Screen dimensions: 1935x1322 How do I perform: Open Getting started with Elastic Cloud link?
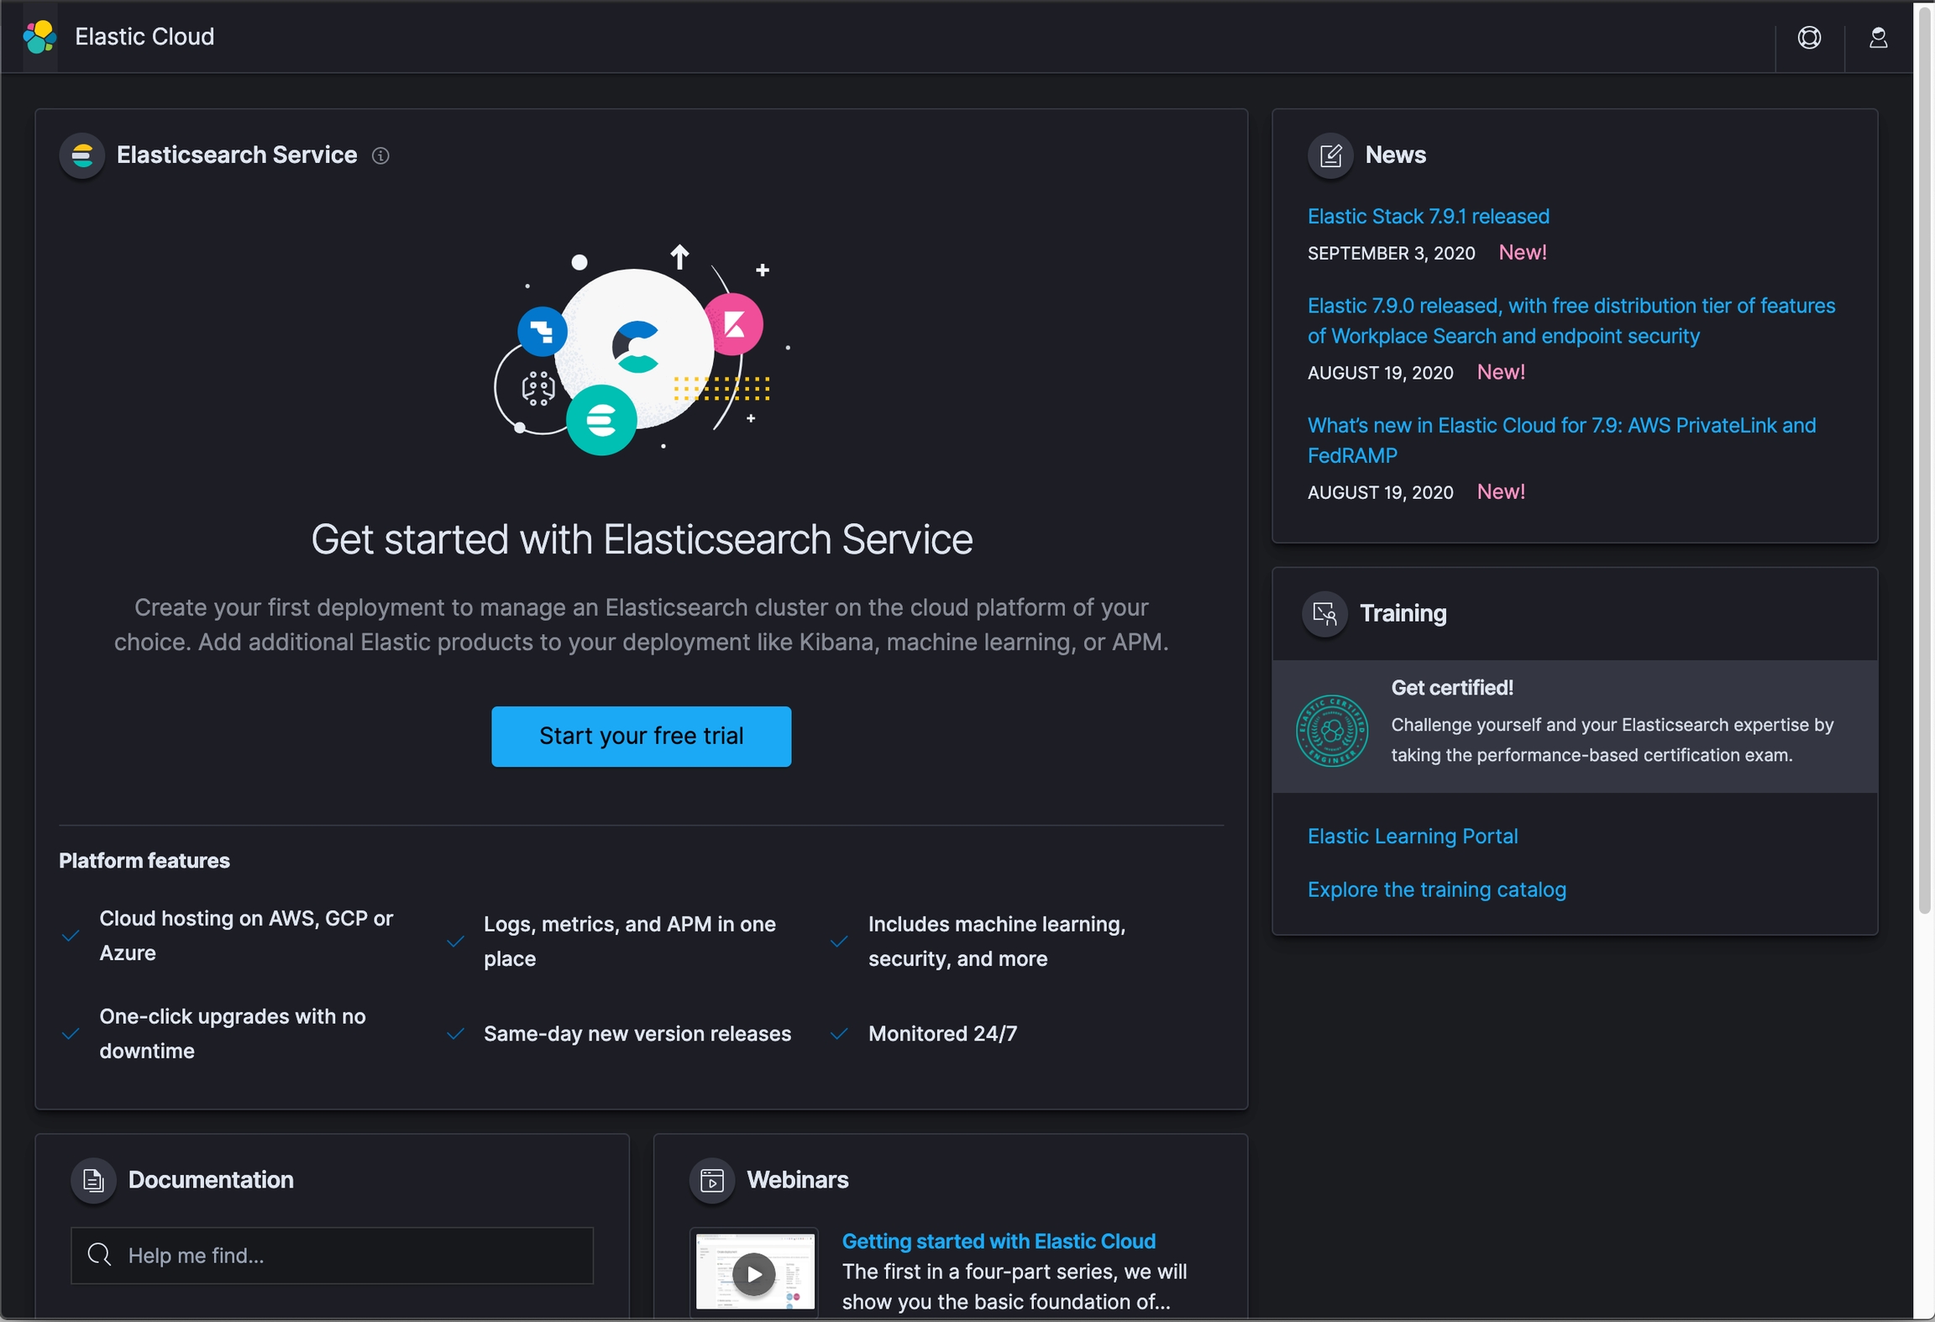pyautogui.click(x=998, y=1241)
